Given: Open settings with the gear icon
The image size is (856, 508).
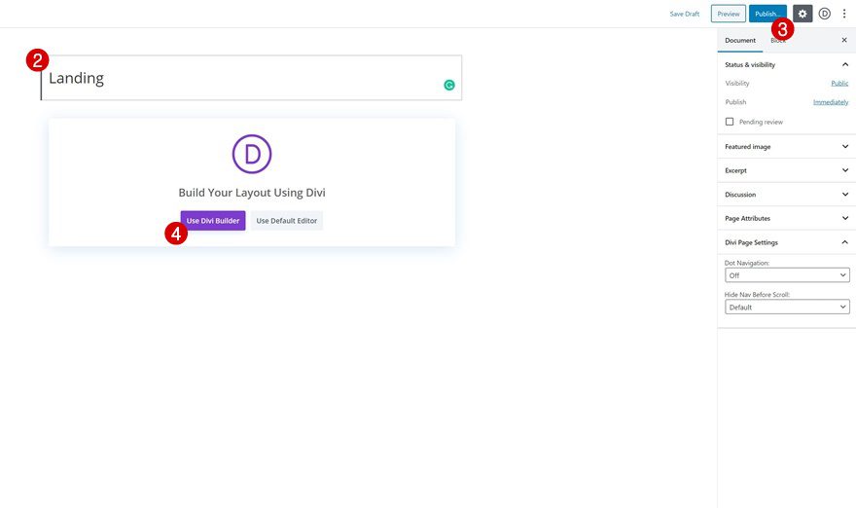Looking at the screenshot, I should [x=802, y=14].
